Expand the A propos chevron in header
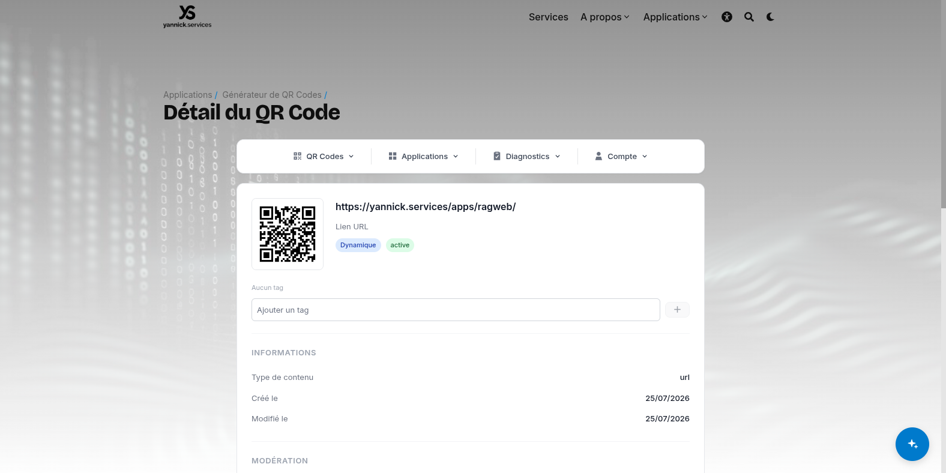Image resolution: width=946 pixels, height=473 pixels. [x=627, y=17]
